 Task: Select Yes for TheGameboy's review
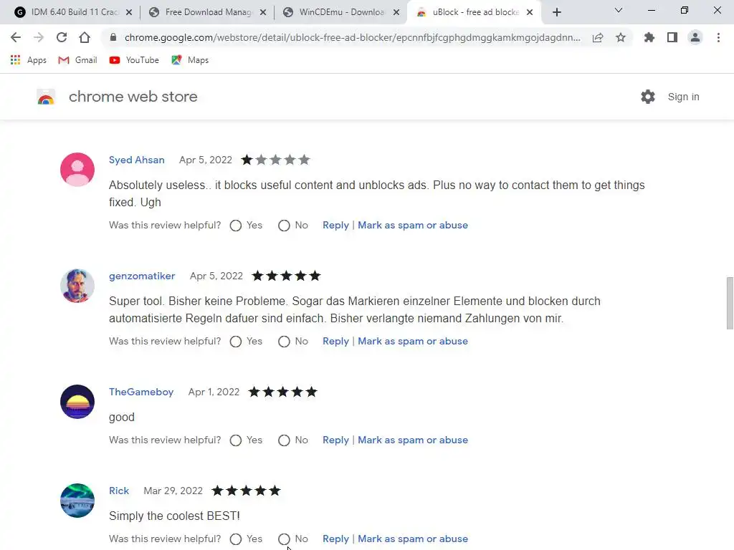tap(235, 440)
